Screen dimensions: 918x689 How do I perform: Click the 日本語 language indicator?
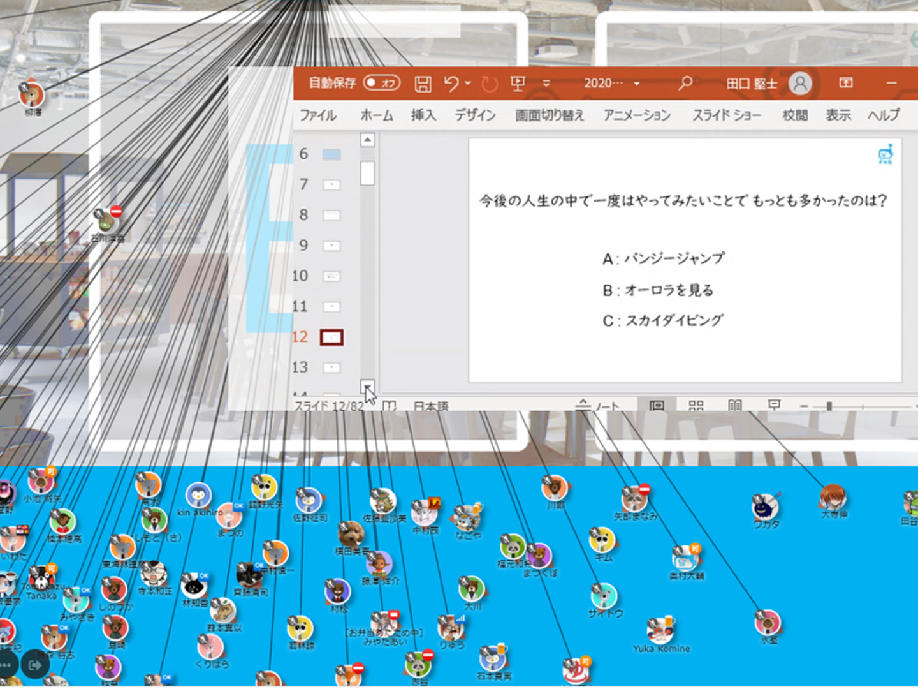pos(431,406)
